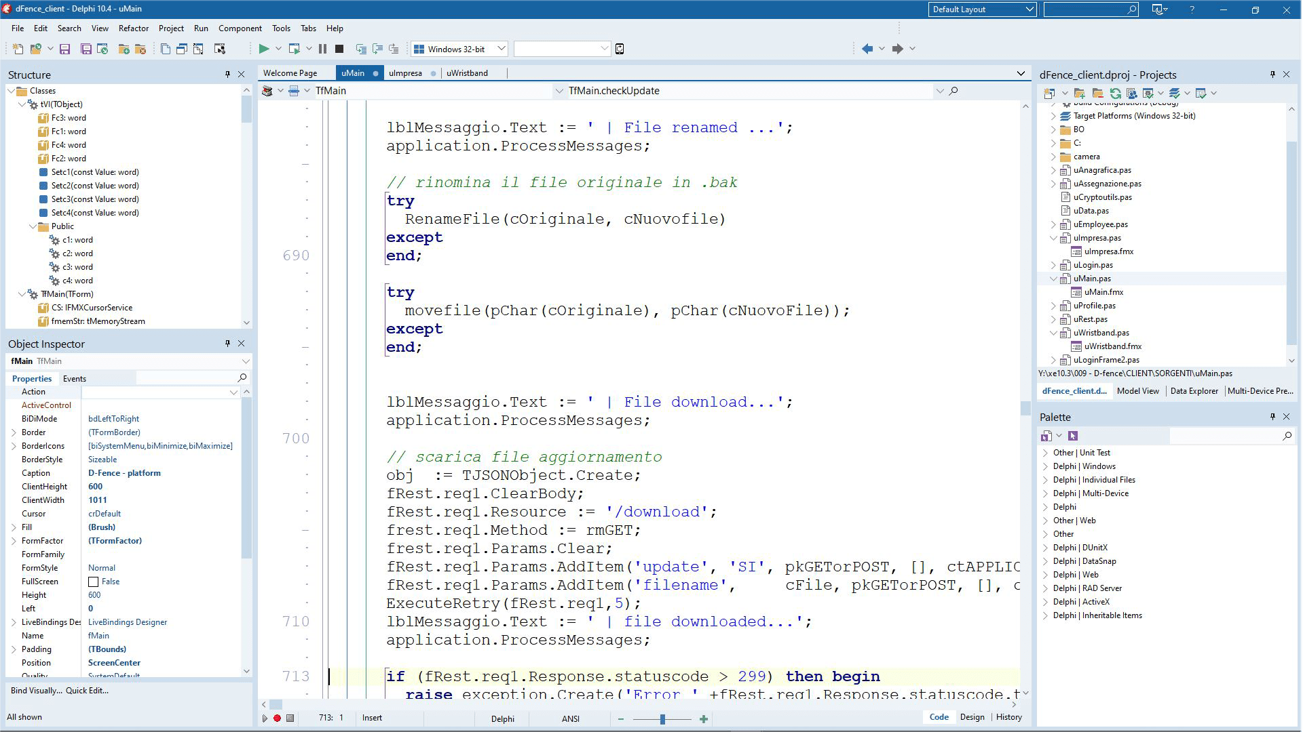
Task: Open the Refactor menu
Action: [x=133, y=28]
